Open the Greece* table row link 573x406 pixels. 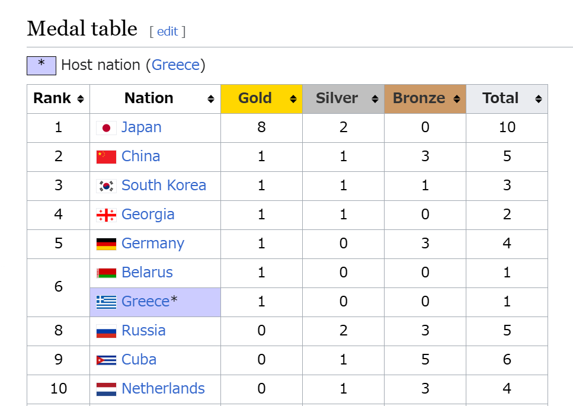[145, 302]
